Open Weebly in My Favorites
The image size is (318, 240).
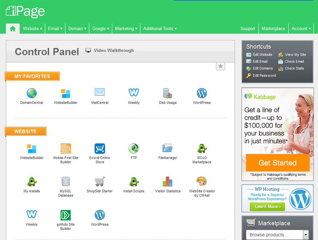click(134, 96)
